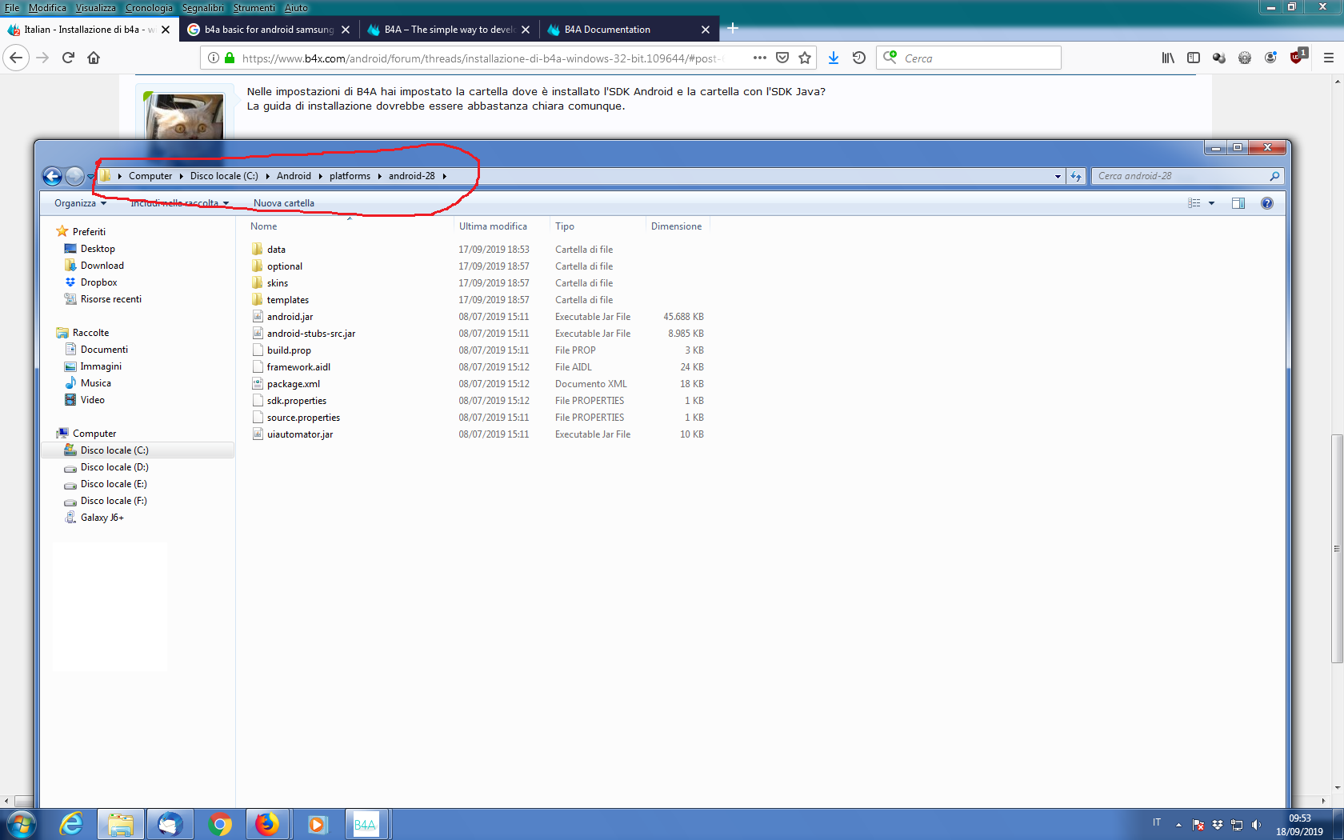This screenshot has height=840, width=1344.
Task: Toggle the Explorer preview pane
Action: click(1238, 203)
